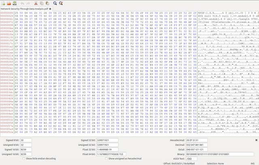
Task: Click the Unsigned 8 bit field
Action: coord(26,145)
